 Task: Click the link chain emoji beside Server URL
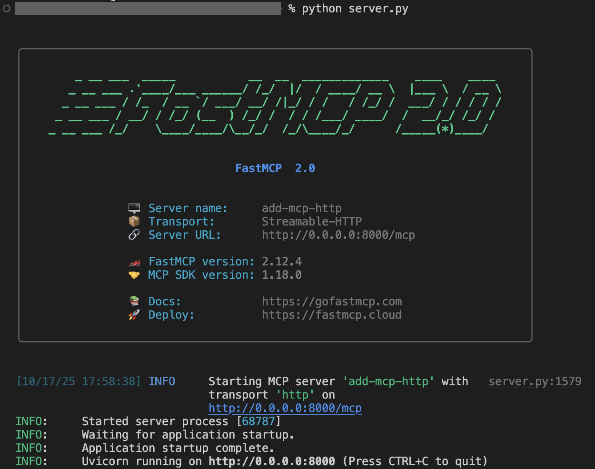134,235
